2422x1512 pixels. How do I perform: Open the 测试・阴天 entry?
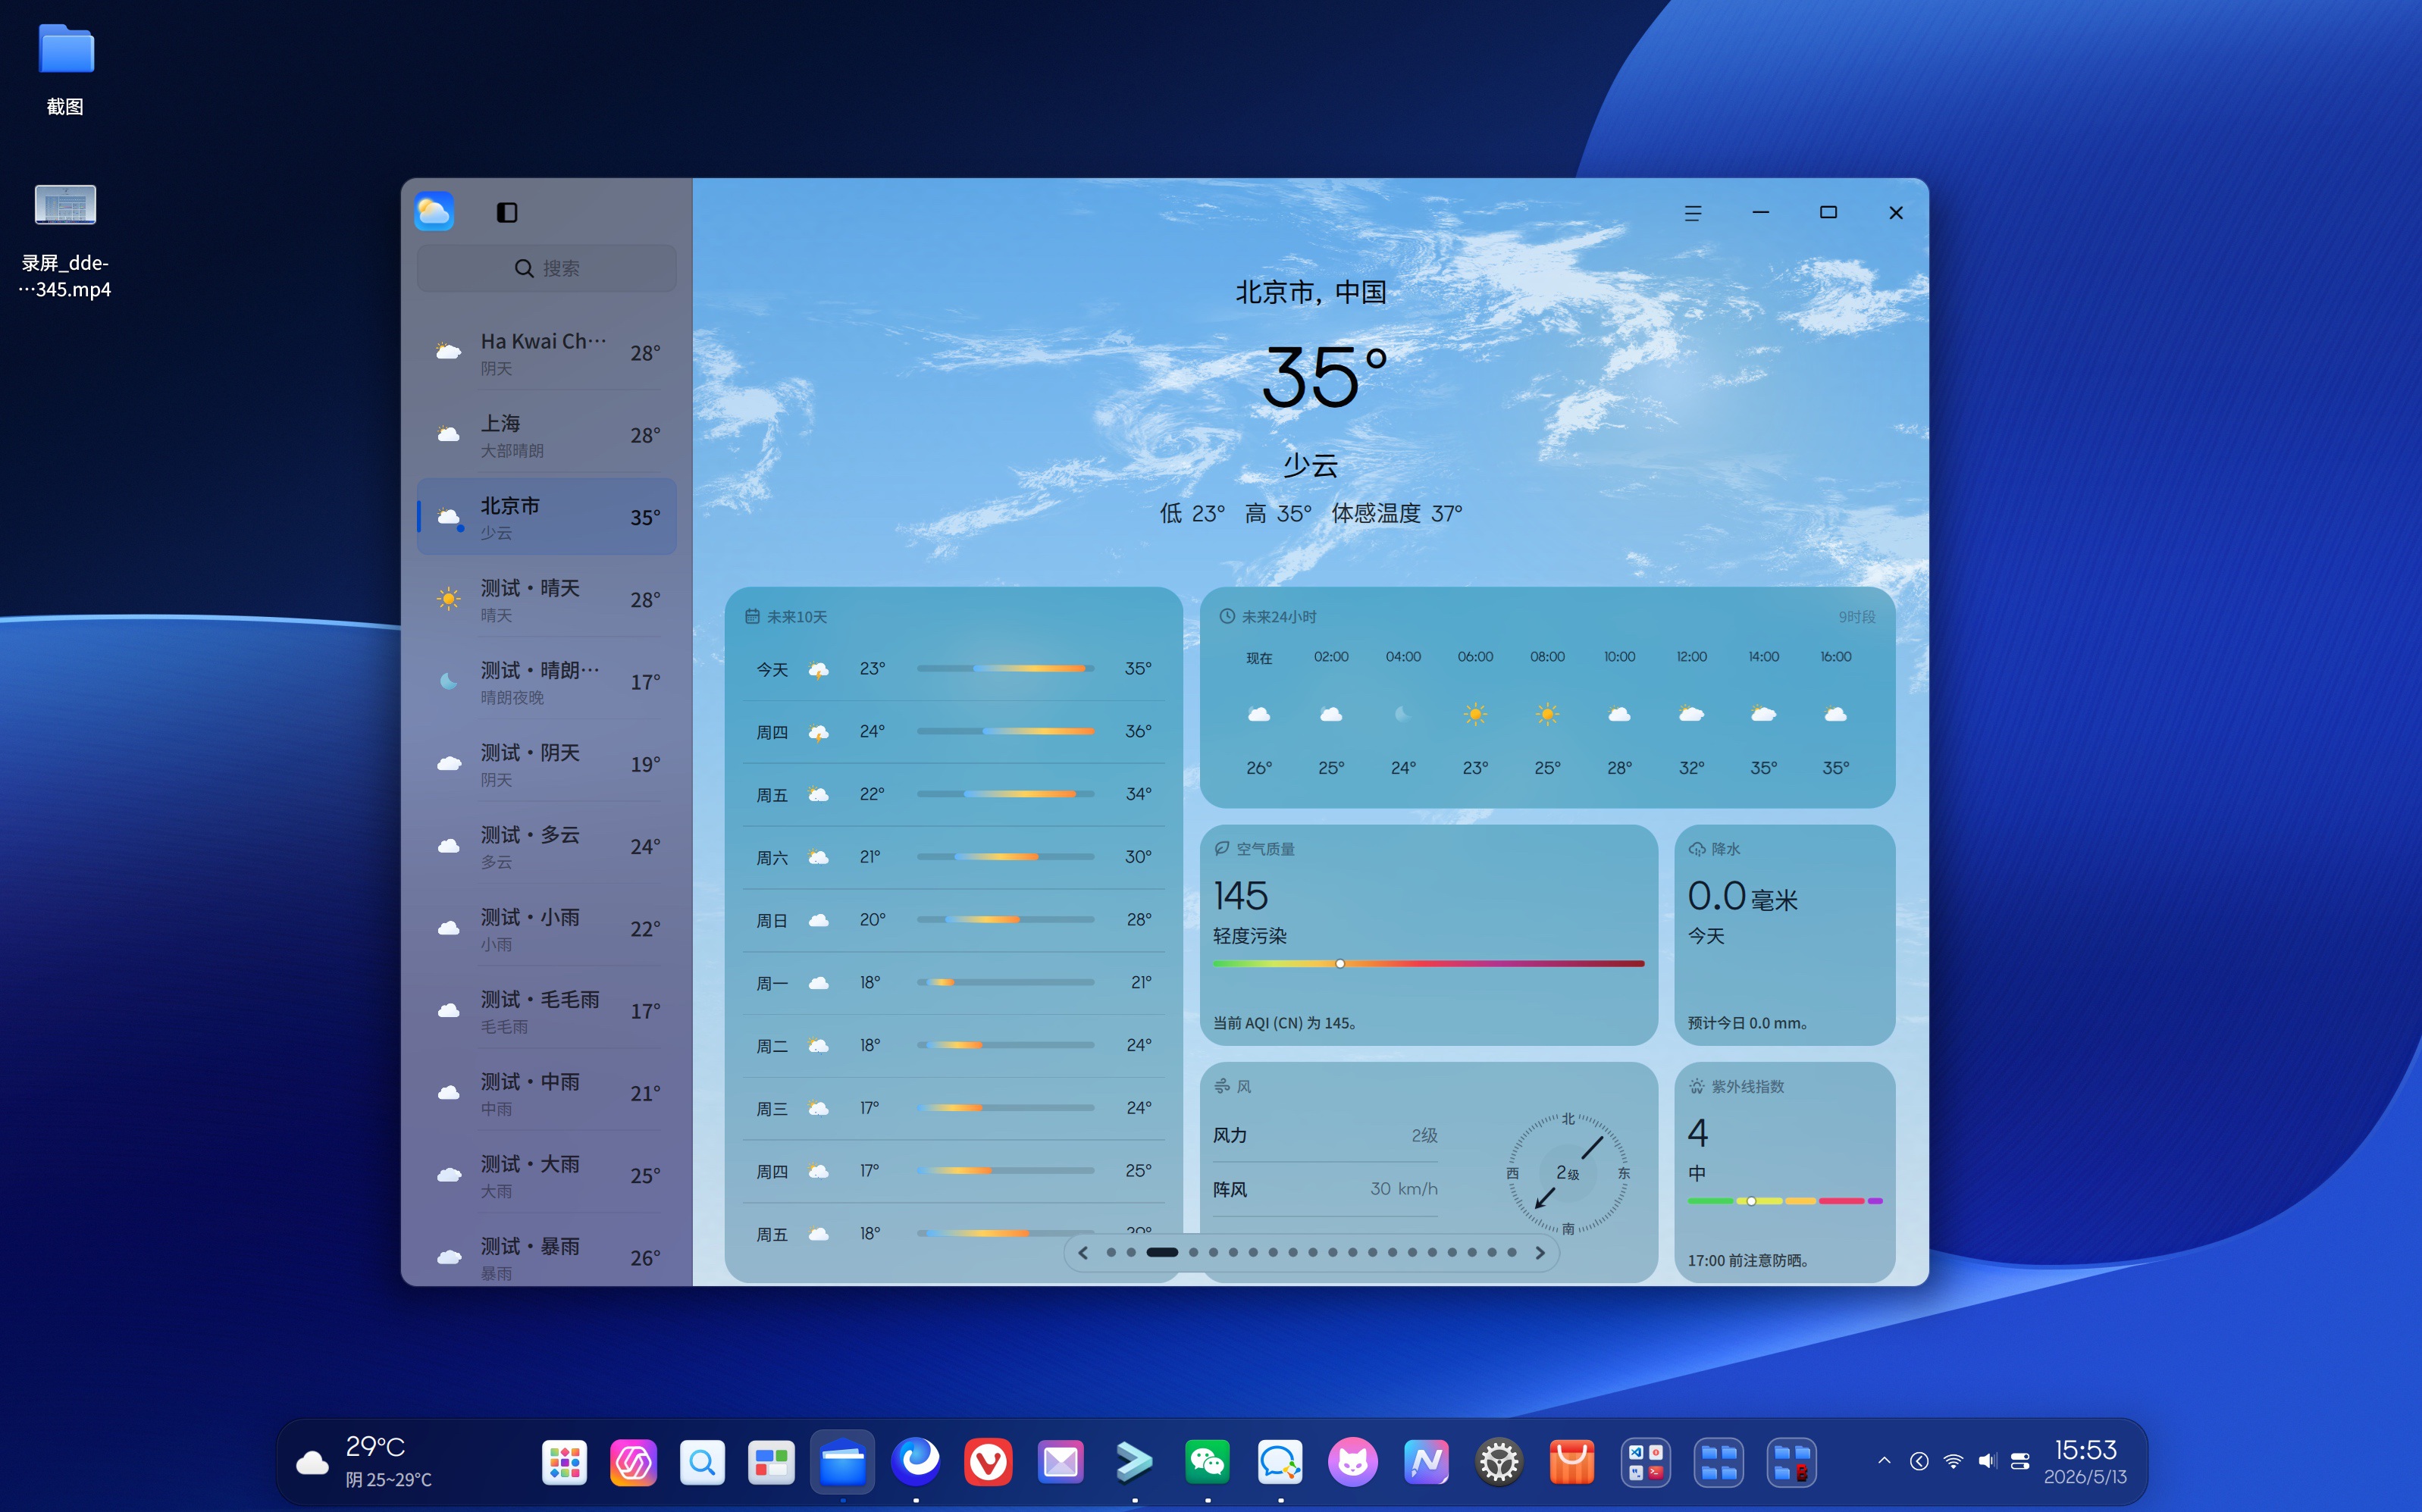[x=546, y=764]
